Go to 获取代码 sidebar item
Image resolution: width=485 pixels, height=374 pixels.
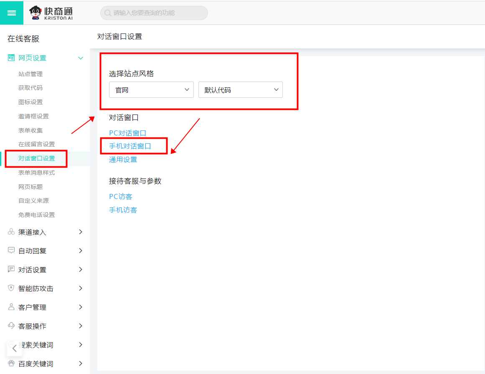(x=30, y=88)
